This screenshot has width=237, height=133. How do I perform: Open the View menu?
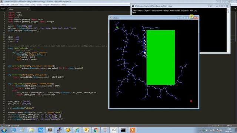pos(27,5)
